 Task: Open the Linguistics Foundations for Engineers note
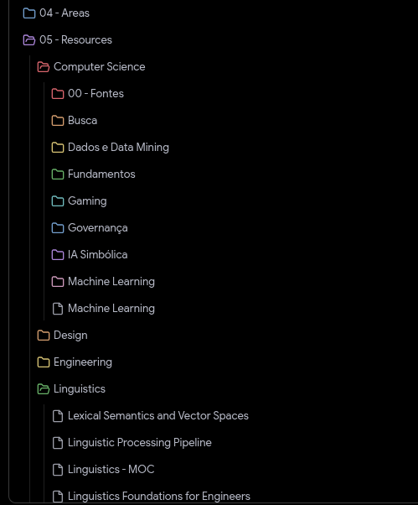(151, 497)
